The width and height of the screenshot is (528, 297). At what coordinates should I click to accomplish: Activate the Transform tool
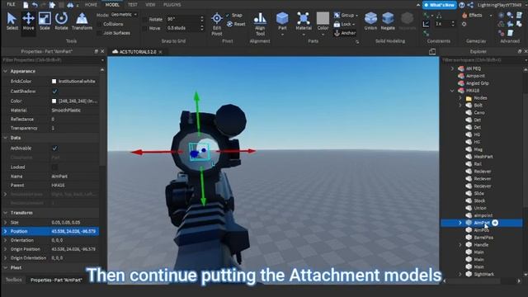(x=82, y=21)
